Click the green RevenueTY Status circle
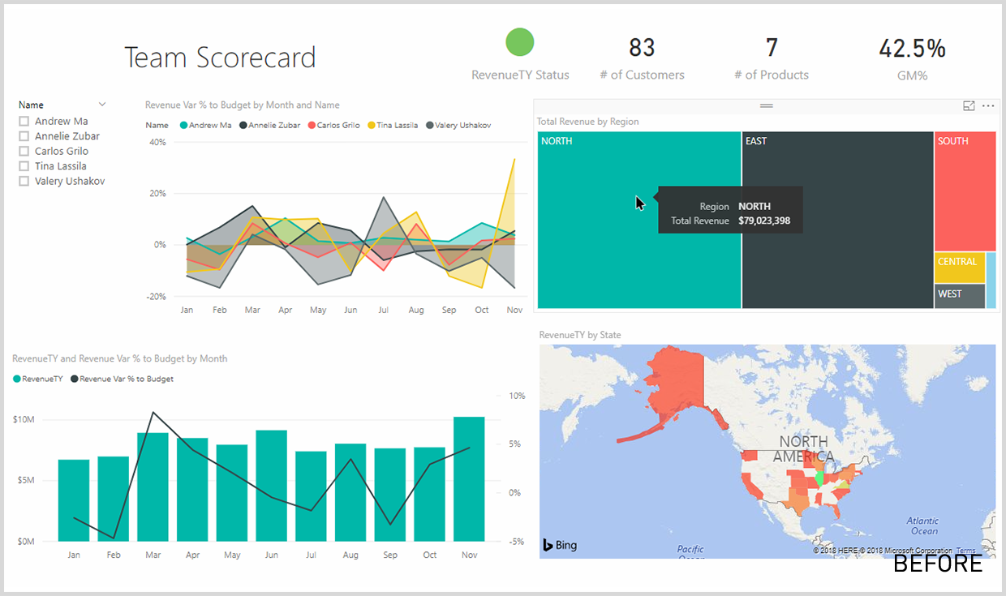Image resolution: width=1006 pixels, height=596 pixels. pyautogui.click(x=519, y=42)
